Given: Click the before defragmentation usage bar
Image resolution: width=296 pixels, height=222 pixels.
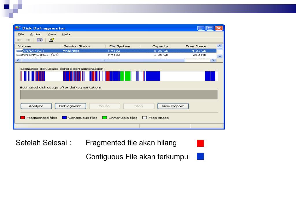Looking at the screenshot, I should coord(119,76).
